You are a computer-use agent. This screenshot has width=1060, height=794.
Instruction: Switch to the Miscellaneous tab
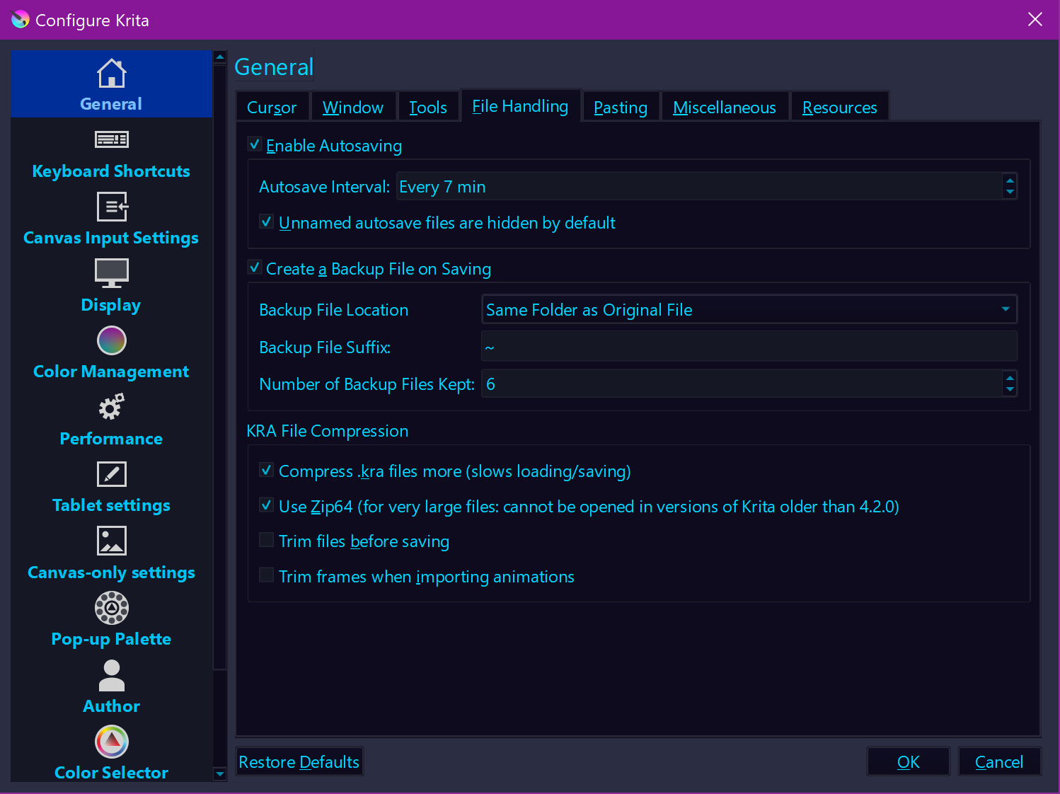point(724,108)
